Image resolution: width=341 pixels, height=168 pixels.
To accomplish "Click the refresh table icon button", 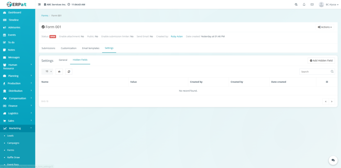I will 69,71.
